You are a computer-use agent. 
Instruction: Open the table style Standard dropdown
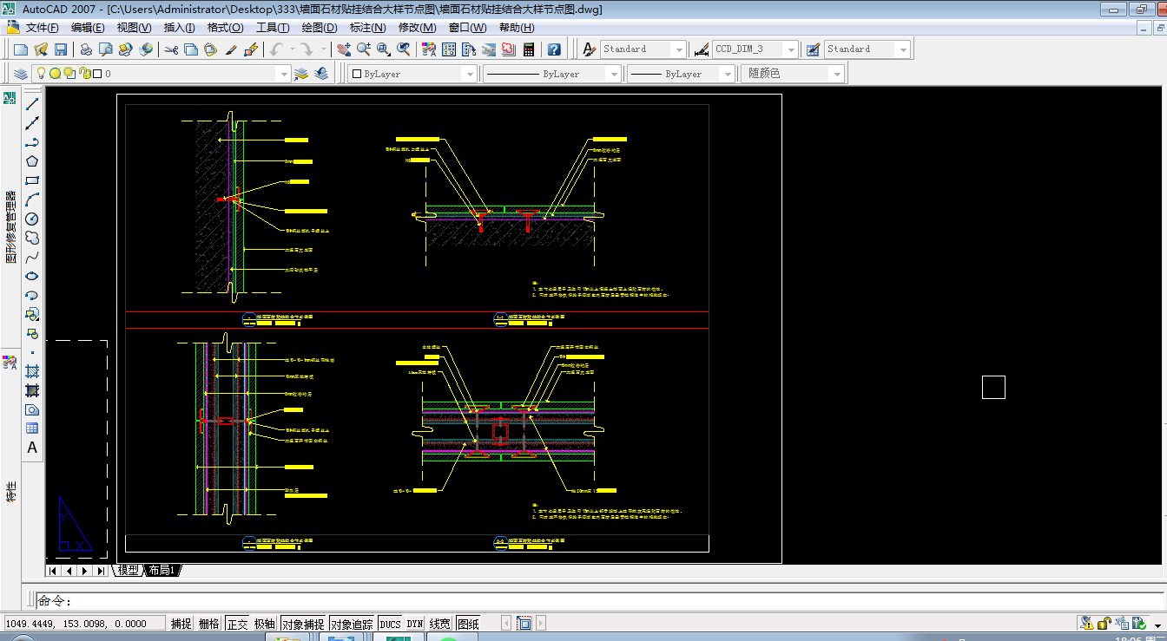tap(903, 49)
